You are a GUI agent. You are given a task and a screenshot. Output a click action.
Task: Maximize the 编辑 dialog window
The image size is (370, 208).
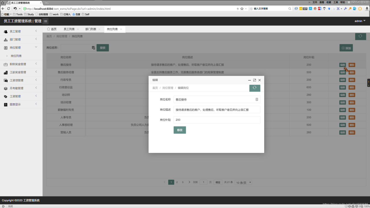click(x=254, y=80)
